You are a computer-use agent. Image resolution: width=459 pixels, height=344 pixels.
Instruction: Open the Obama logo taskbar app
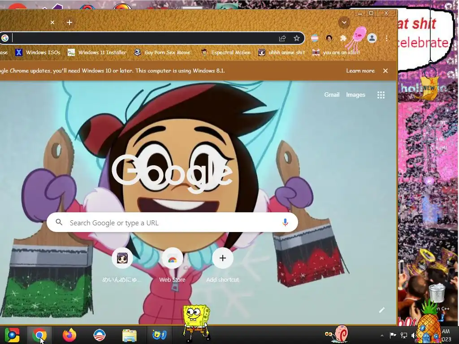[99, 335]
